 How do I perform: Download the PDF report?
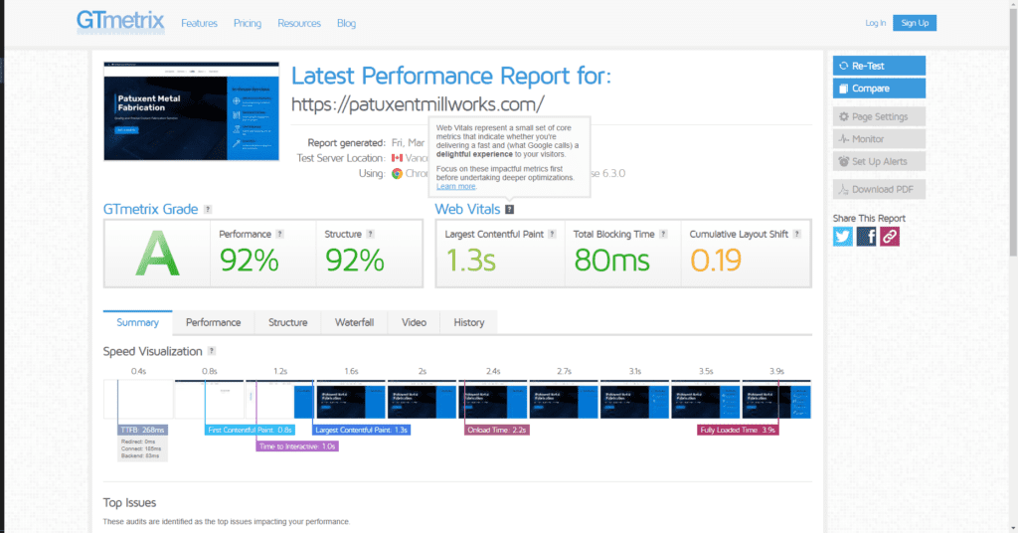coord(879,190)
